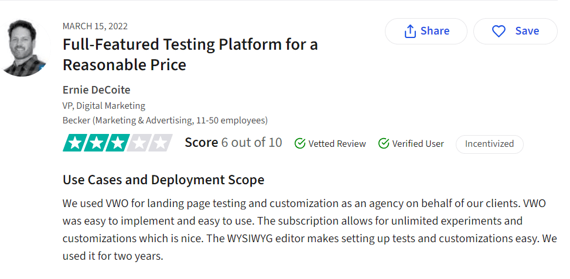Click reviewer name Ernie DeCoite
The width and height of the screenshot is (570, 279).
pyautogui.click(x=96, y=90)
